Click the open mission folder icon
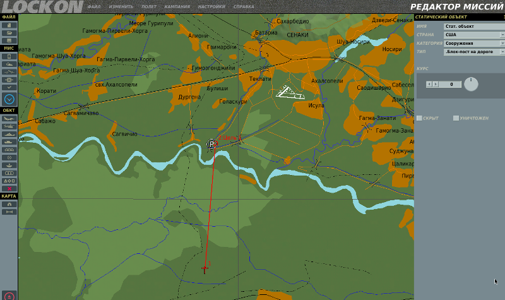 click(9, 33)
